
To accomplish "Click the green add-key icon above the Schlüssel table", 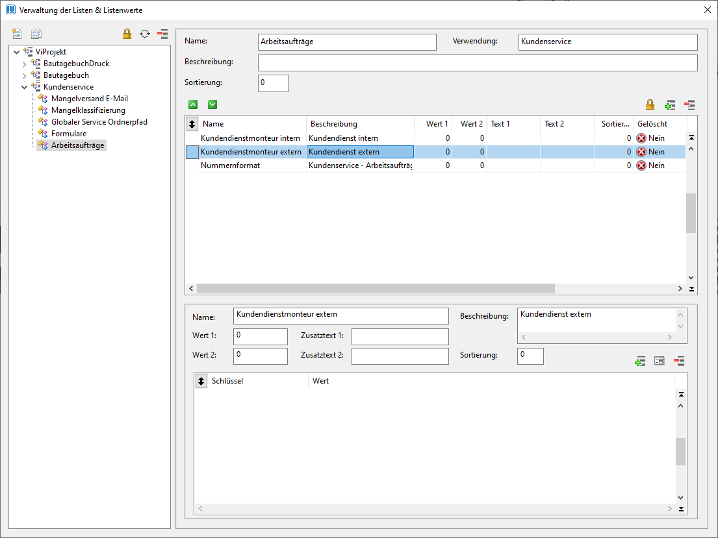I will 640,361.
